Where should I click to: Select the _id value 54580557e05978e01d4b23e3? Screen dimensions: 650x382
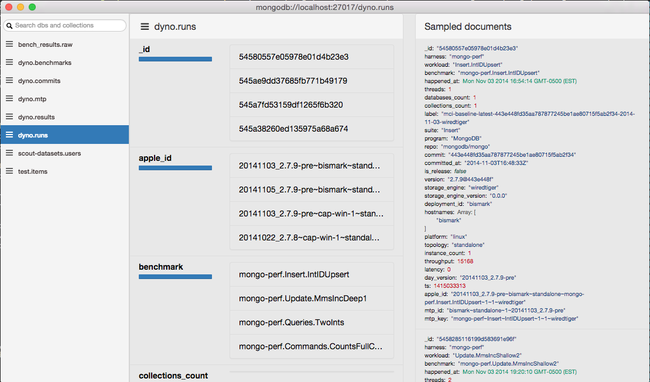(293, 57)
